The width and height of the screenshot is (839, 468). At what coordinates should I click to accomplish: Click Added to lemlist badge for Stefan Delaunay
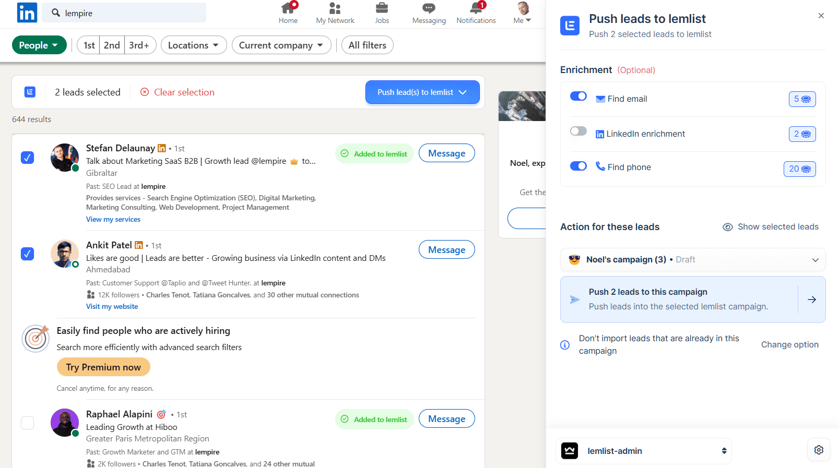click(x=374, y=154)
